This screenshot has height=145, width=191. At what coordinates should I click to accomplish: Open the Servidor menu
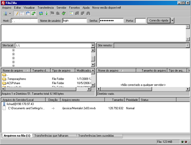click(x=61, y=8)
